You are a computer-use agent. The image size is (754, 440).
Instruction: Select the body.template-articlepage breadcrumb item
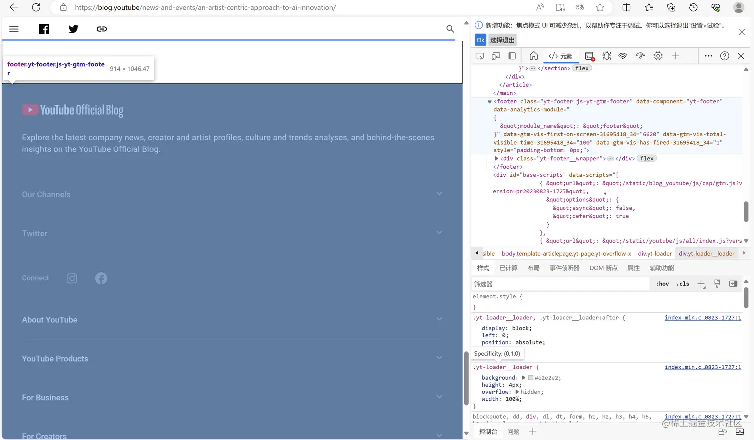pyautogui.click(x=566, y=254)
